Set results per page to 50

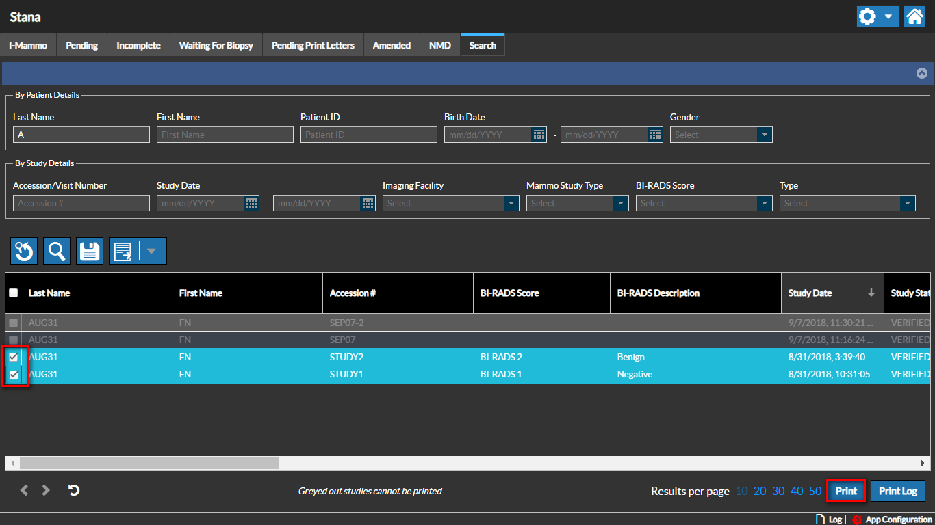[815, 491]
